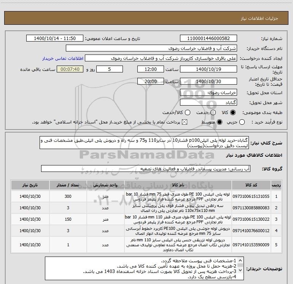Viewport: 293px width, 284px height.
Task: Click the response deadline date 1400/10/19
Action: pyautogui.click(x=209, y=69)
